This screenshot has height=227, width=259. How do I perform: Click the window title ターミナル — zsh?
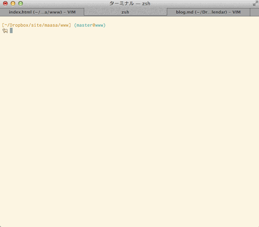click(129, 3)
